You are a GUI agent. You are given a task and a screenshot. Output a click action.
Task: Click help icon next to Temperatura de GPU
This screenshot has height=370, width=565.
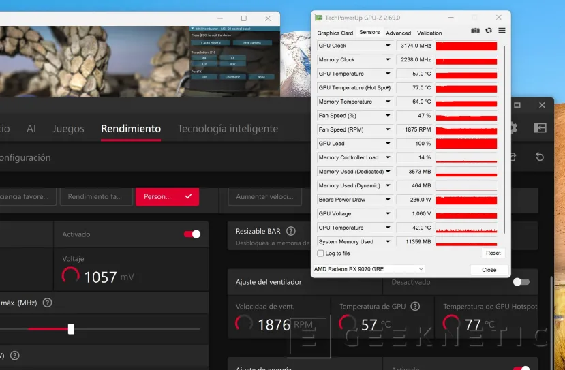point(415,306)
